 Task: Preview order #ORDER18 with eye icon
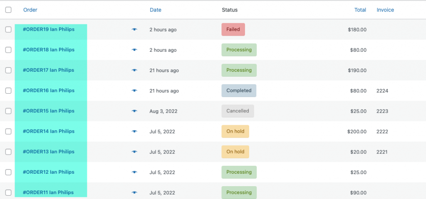pos(134,50)
